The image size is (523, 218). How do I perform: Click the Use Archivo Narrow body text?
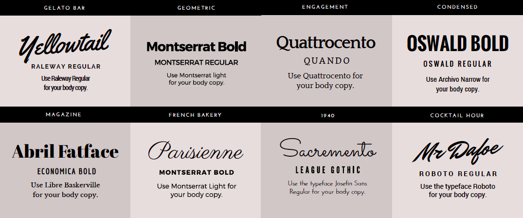pos(458,84)
